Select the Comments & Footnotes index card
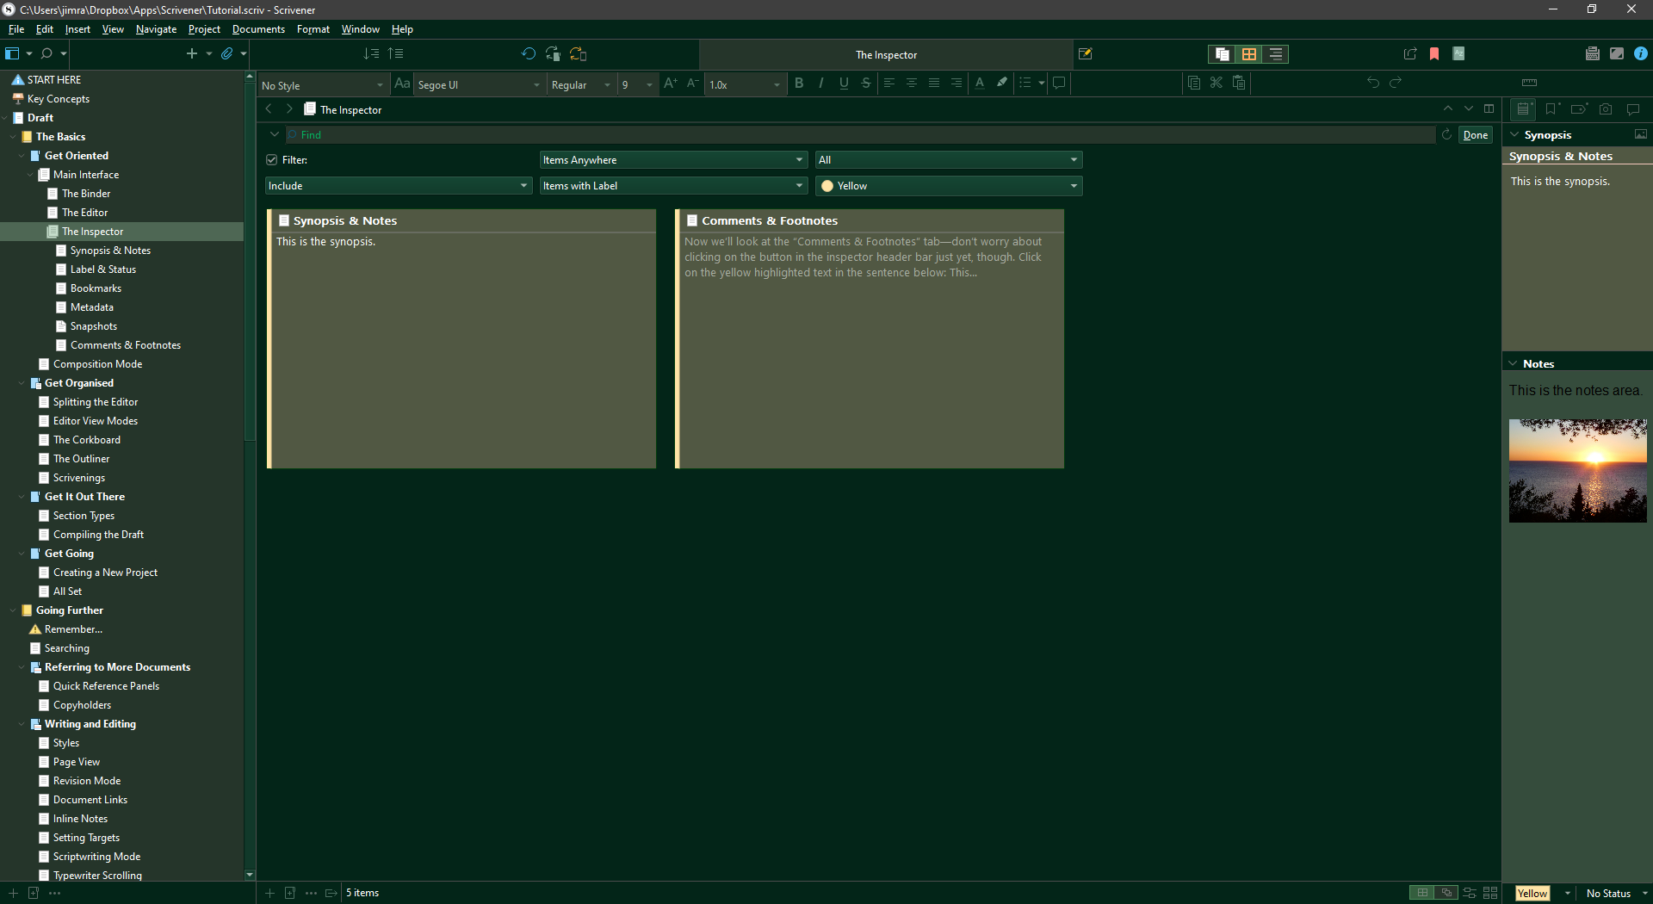 click(x=870, y=338)
